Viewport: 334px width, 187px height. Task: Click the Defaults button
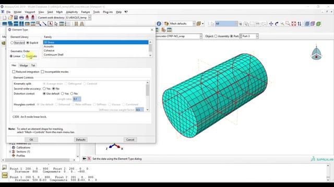pos(80,140)
